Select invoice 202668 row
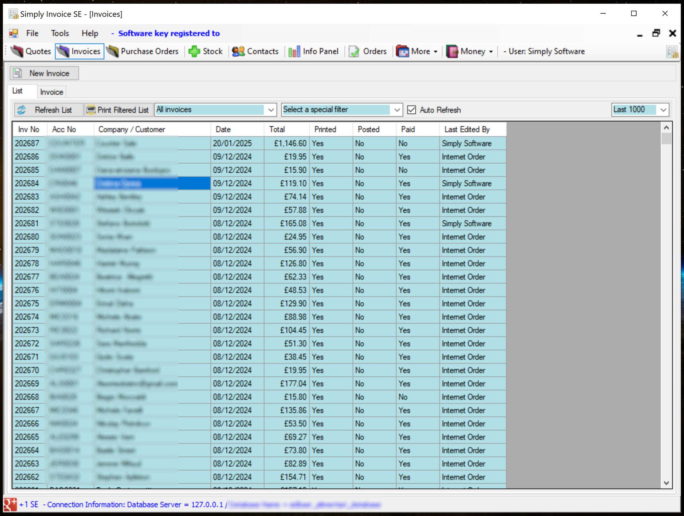The width and height of the screenshot is (684, 516). pyautogui.click(x=259, y=397)
